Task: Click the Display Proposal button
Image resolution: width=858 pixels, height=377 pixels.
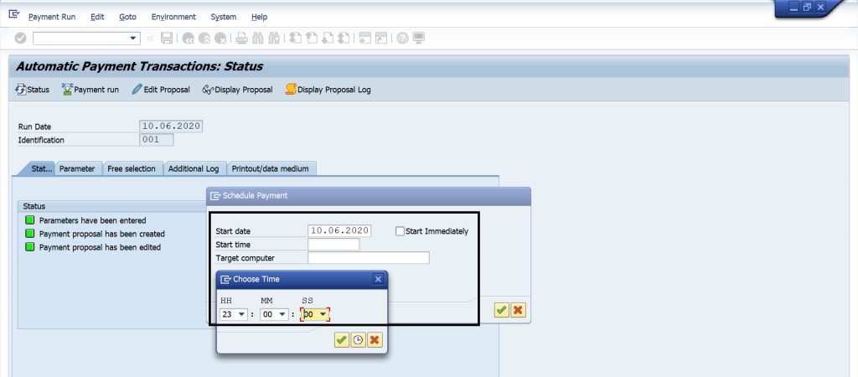Action: click(237, 90)
